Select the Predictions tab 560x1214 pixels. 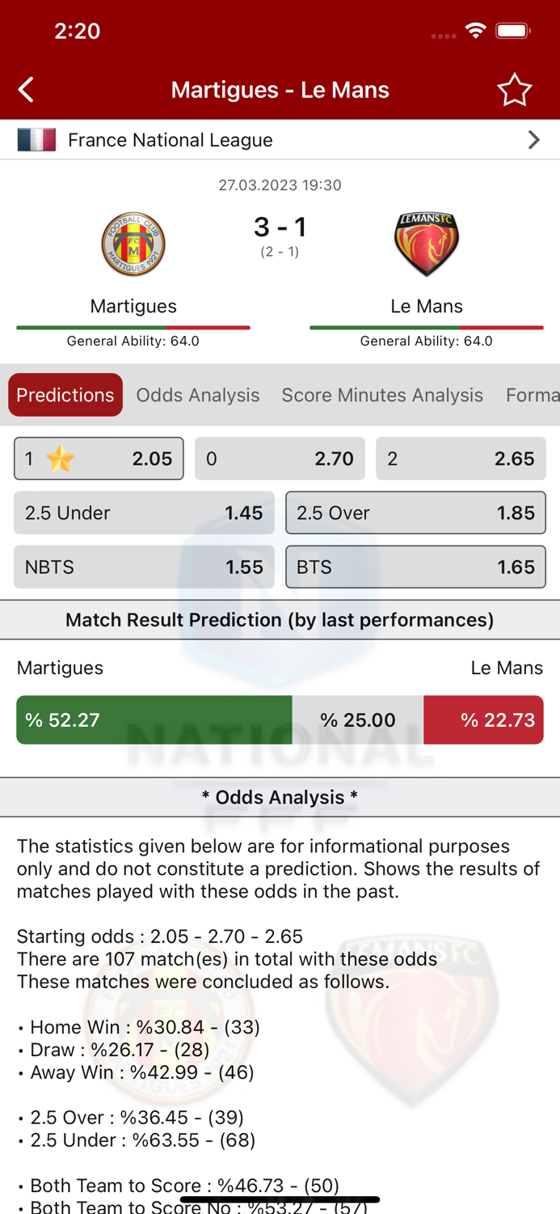pos(65,395)
